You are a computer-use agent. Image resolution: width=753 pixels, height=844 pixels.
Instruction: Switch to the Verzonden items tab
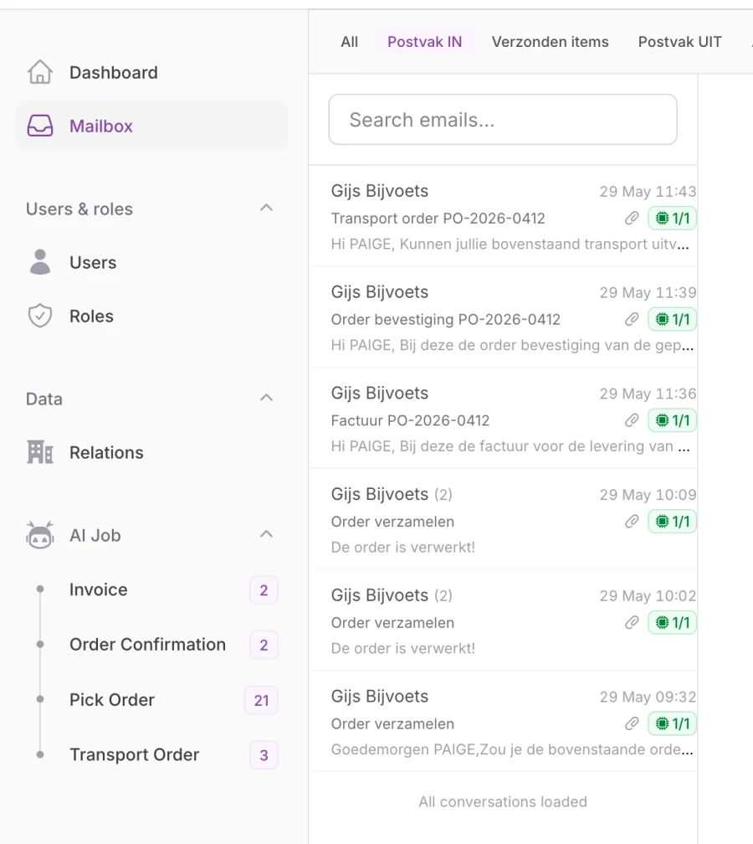550,42
